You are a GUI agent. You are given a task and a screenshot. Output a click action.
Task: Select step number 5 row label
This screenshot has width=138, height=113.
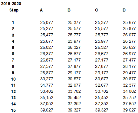tap(13, 48)
